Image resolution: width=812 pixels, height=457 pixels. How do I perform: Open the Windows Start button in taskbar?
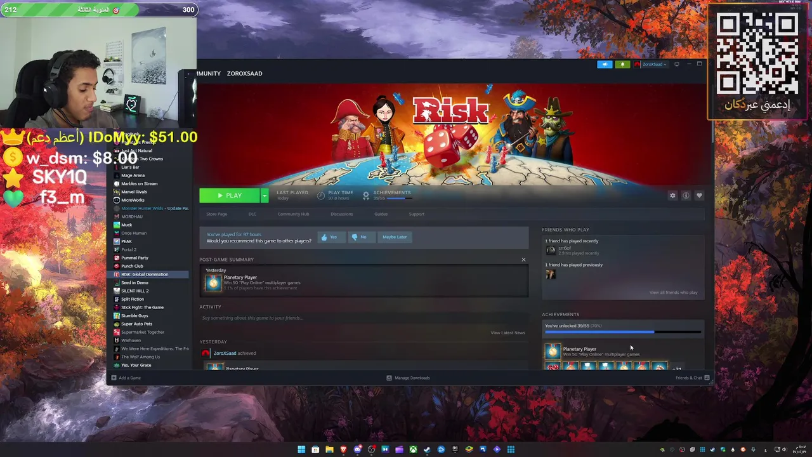(x=301, y=449)
